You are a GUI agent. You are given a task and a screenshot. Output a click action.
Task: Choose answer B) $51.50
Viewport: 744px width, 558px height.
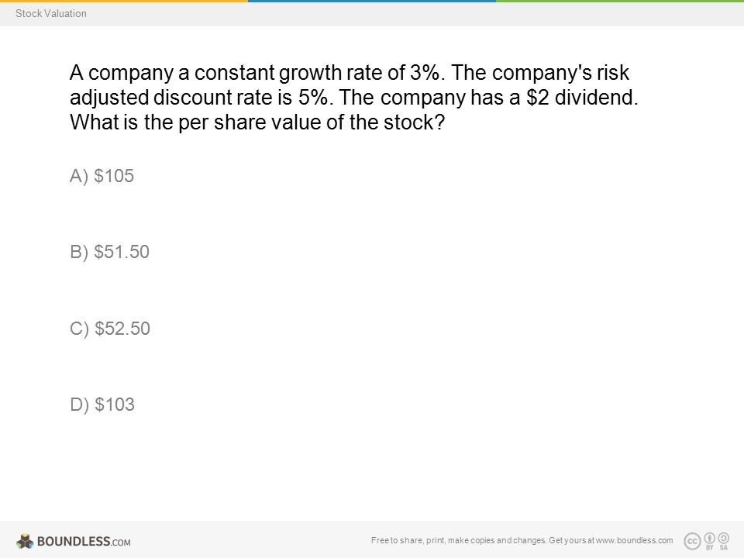coord(109,252)
